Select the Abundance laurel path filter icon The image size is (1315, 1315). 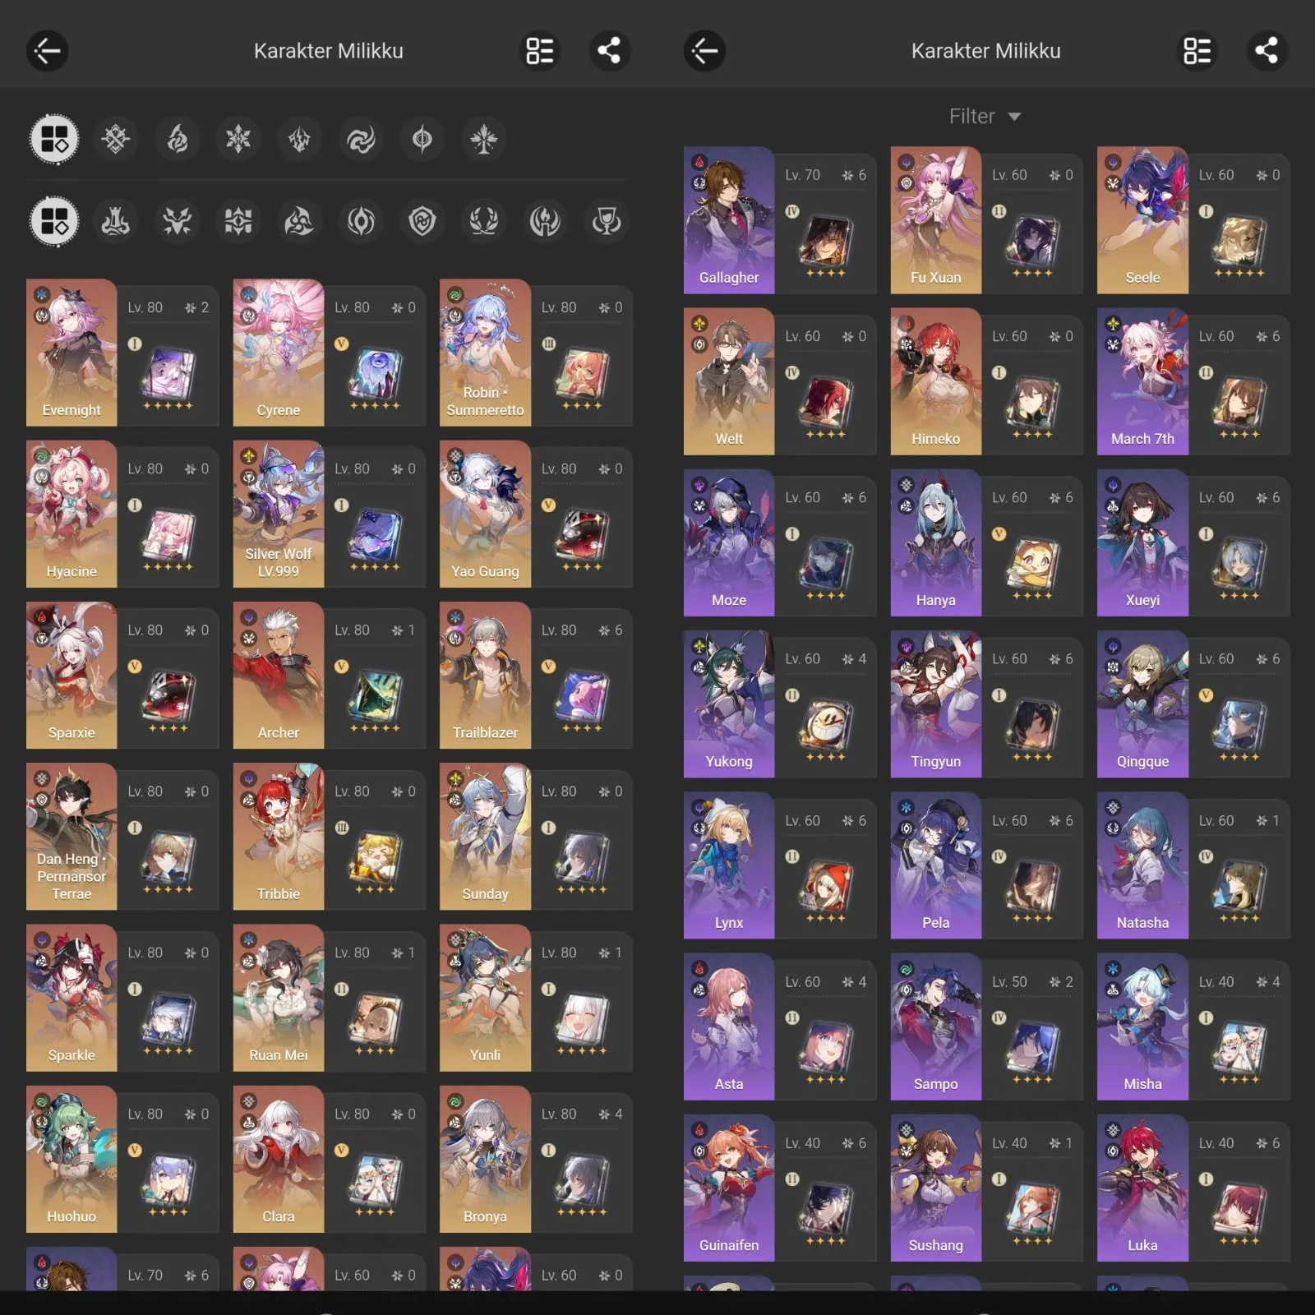pos(483,221)
